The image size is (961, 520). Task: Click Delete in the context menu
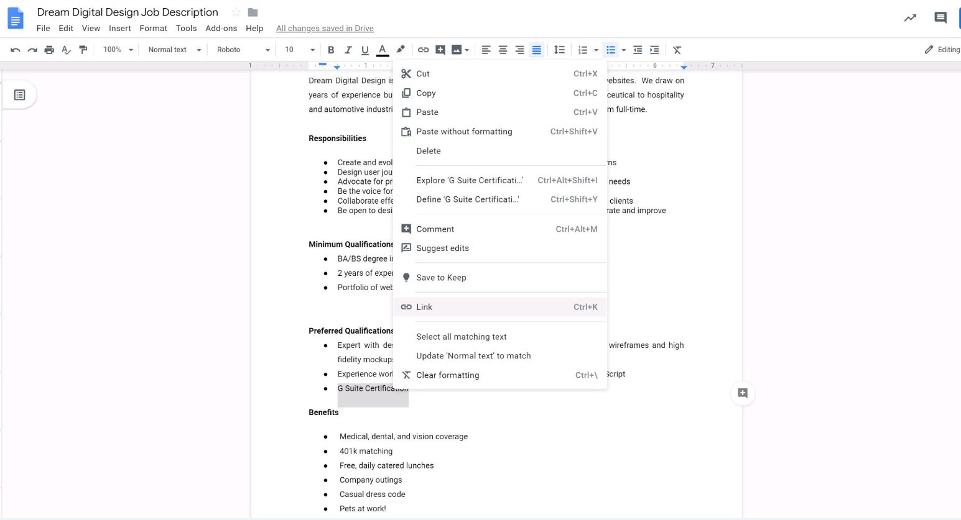click(x=500, y=151)
